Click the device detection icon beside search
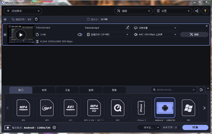Viewport: 212px width, 134px height. click(x=201, y=90)
